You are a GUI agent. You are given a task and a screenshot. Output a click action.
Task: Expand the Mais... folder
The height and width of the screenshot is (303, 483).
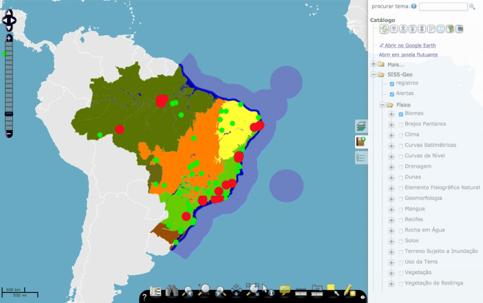tap(374, 64)
